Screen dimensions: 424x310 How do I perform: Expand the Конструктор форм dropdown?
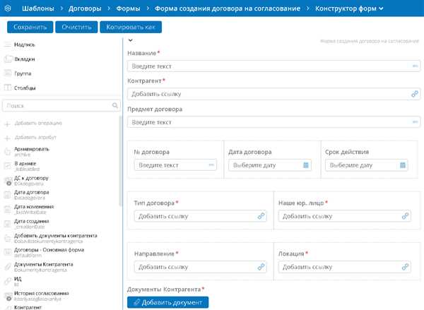pyautogui.click(x=381, y=8)
